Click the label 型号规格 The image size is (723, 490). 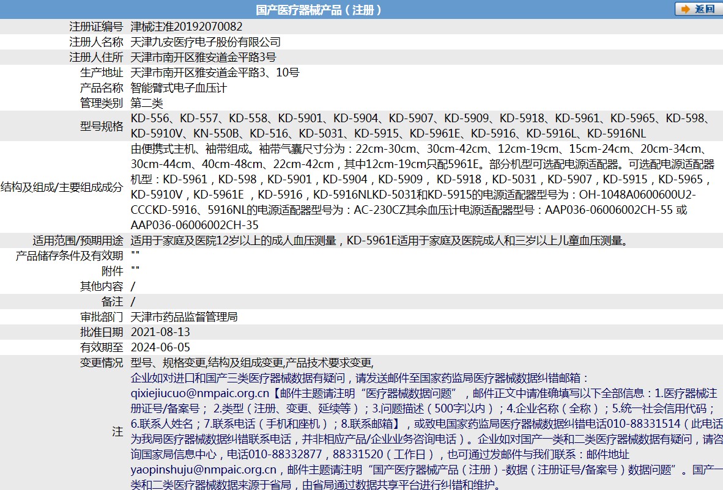(x=102, y=126)
